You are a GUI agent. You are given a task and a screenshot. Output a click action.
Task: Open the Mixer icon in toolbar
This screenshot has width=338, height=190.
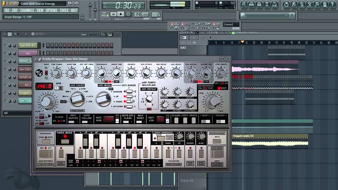pos(274,4)
